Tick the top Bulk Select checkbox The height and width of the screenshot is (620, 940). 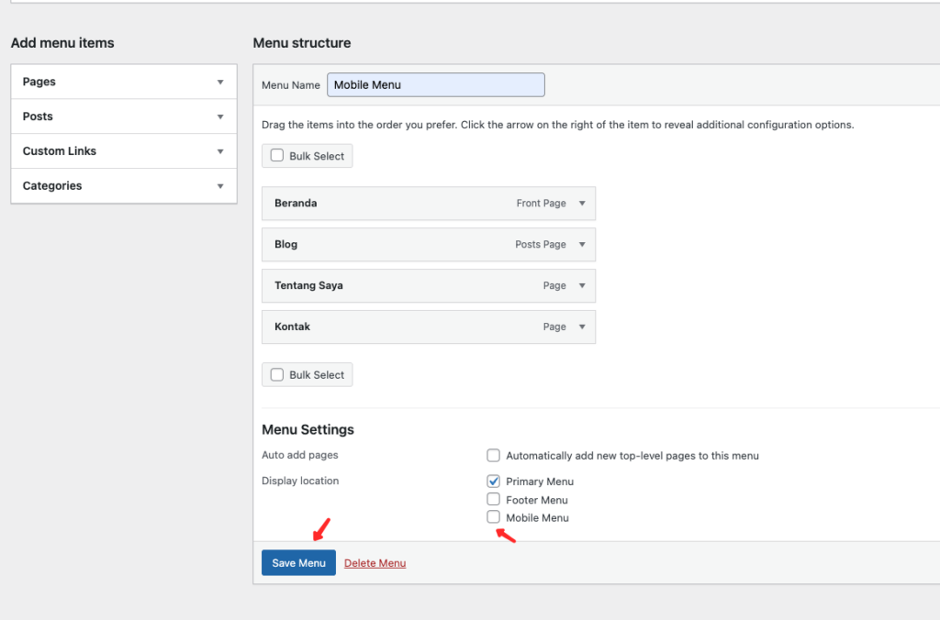(277, 156)
